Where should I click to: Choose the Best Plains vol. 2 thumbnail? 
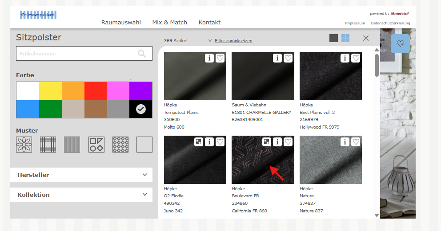coord(331,76)
